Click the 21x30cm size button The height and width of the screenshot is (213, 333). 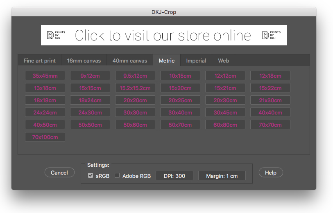(270, 100)
